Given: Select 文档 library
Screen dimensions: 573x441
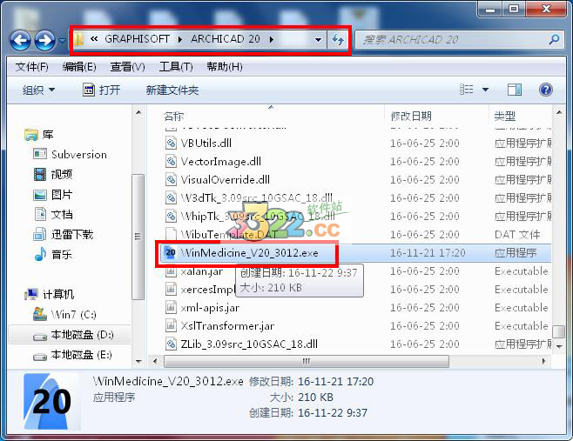Looking at the screenshot, I should (x=52, y=214).
